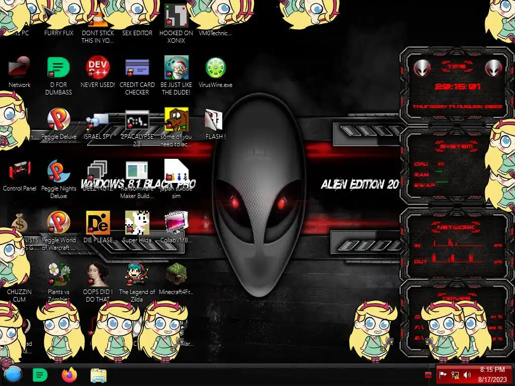
Task: Open the ISRAEL SPY icon
Action: pos(98,122)
